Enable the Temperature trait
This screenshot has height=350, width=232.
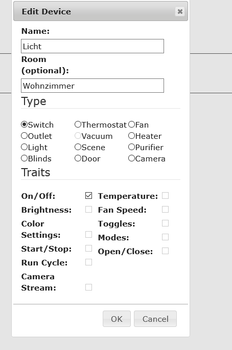tap(165, 196)
